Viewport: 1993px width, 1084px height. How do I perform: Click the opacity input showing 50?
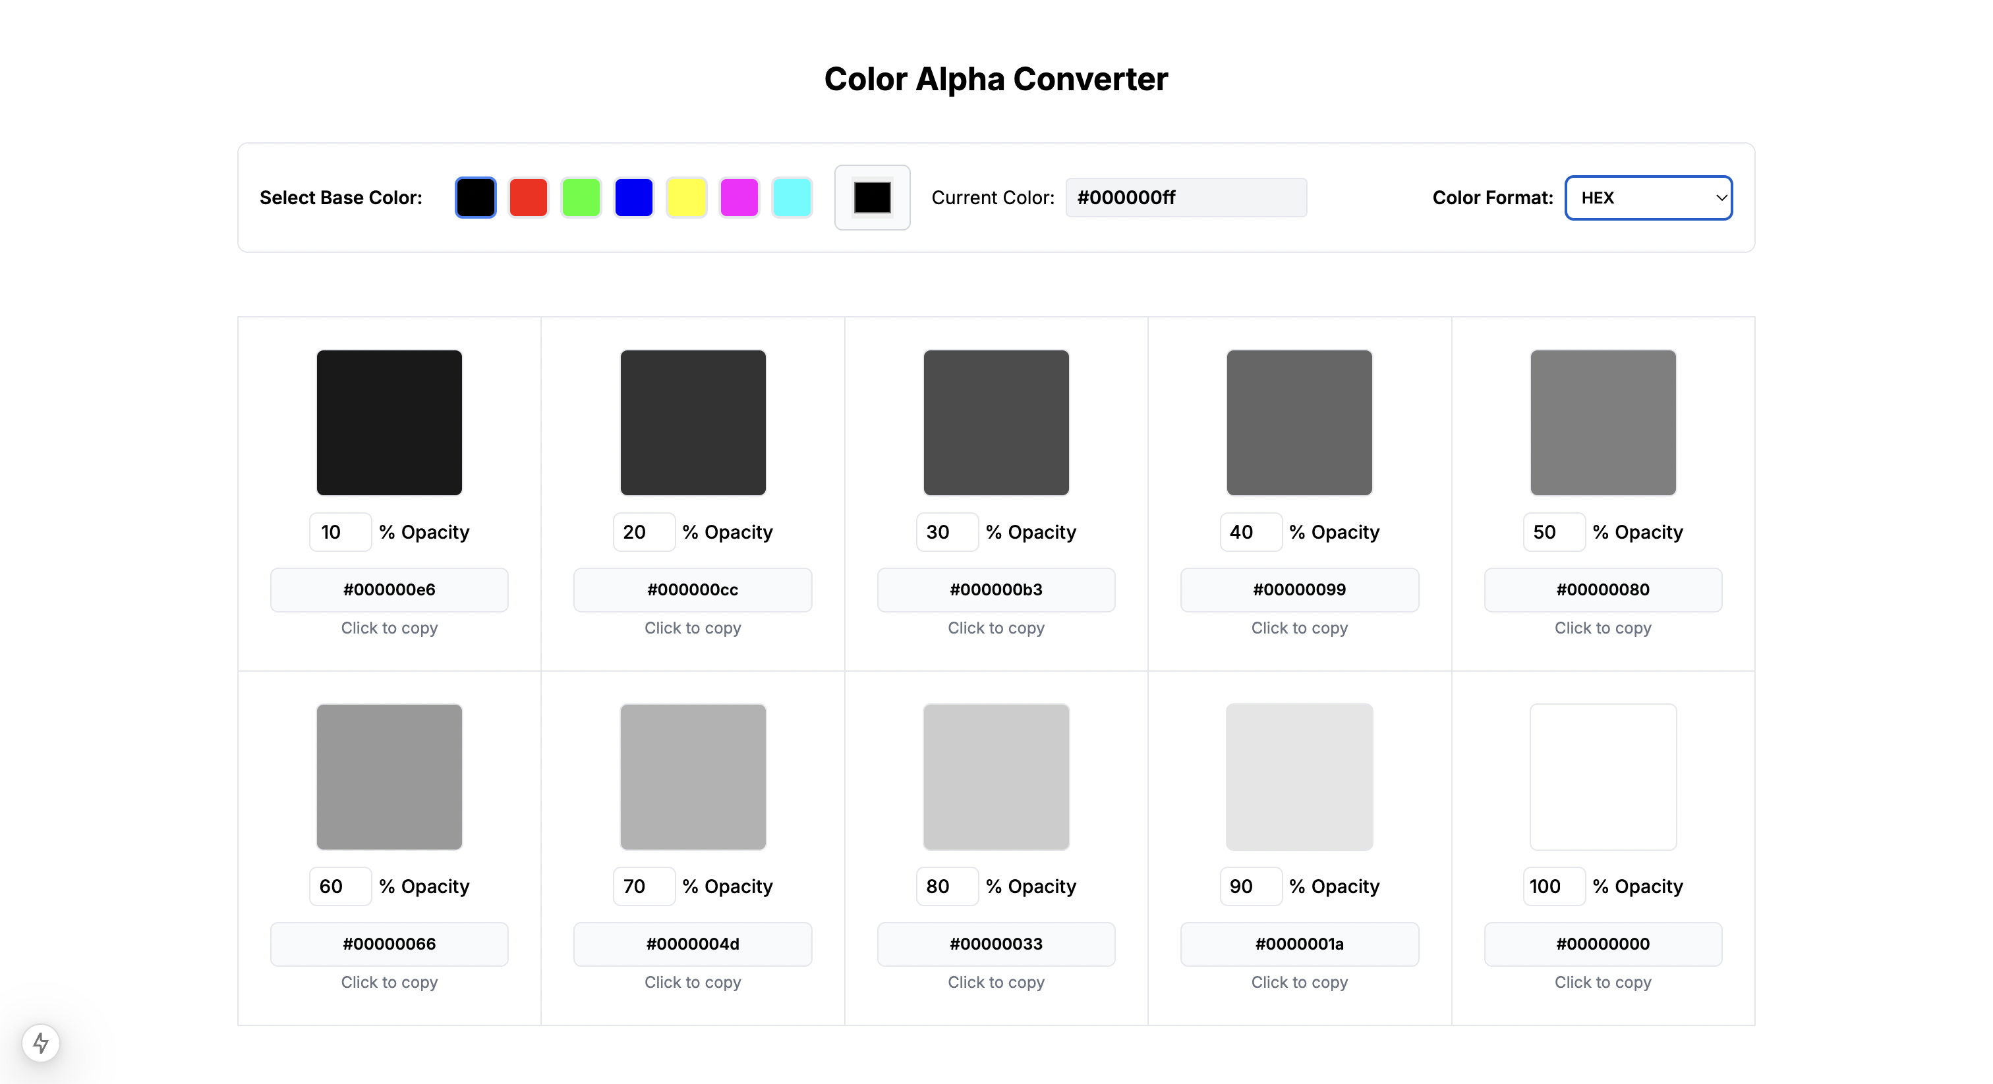[1554, 532]
